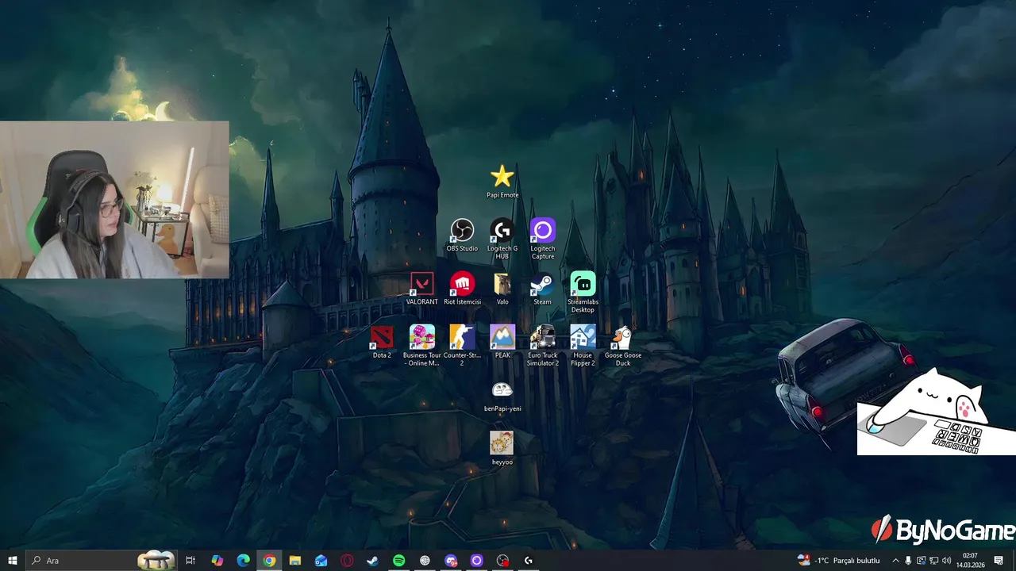Click the webcam overlay video
The width and height of the screenshot is (1016, 571).
tap(114, 200)
